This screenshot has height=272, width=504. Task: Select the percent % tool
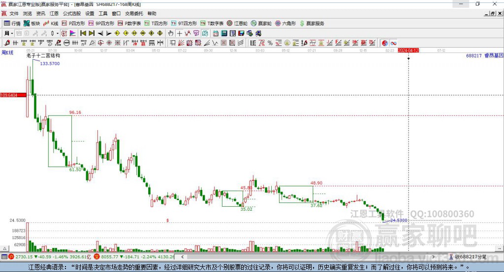click(270, 43)
